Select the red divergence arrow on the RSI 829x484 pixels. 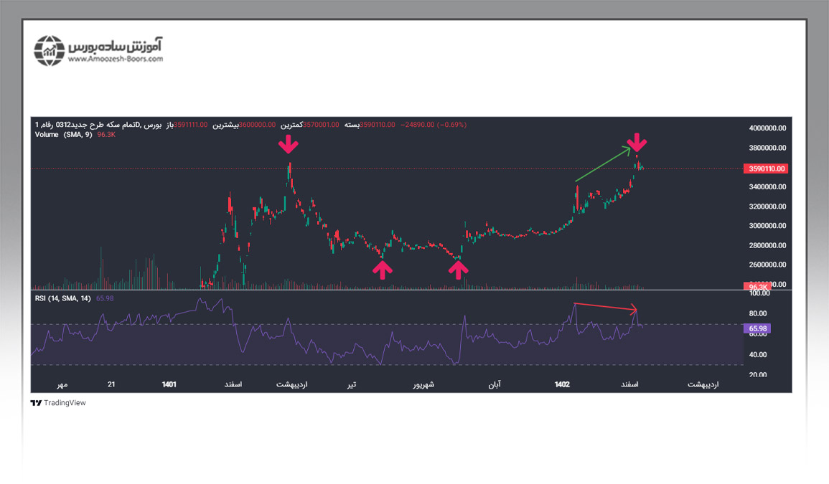click(x=606, y=308)
